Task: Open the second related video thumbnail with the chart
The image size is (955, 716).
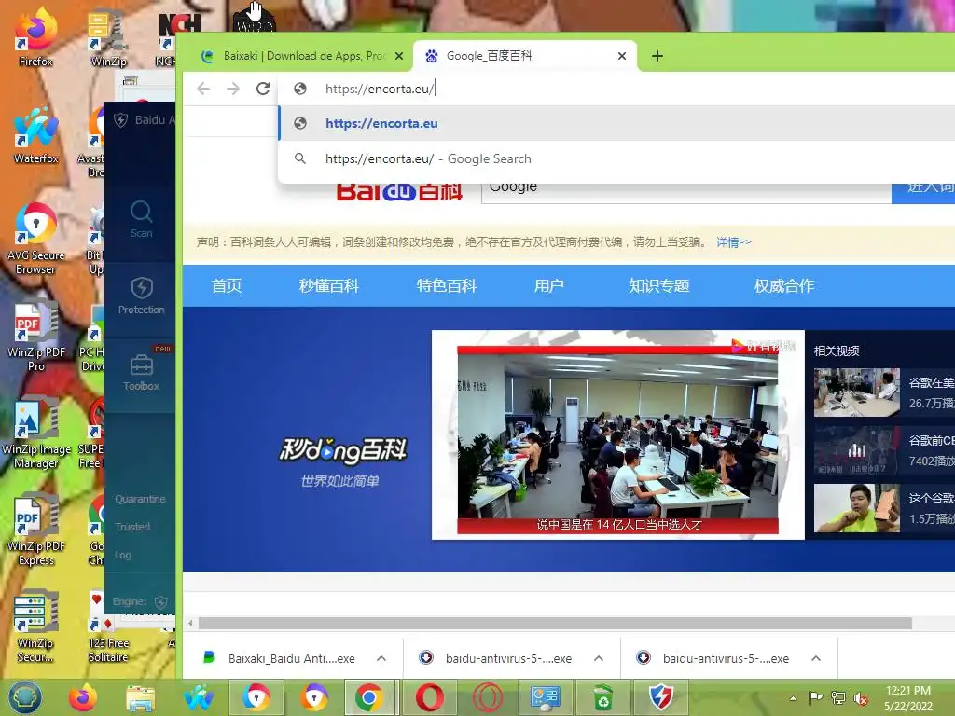Action: (857, 450)
